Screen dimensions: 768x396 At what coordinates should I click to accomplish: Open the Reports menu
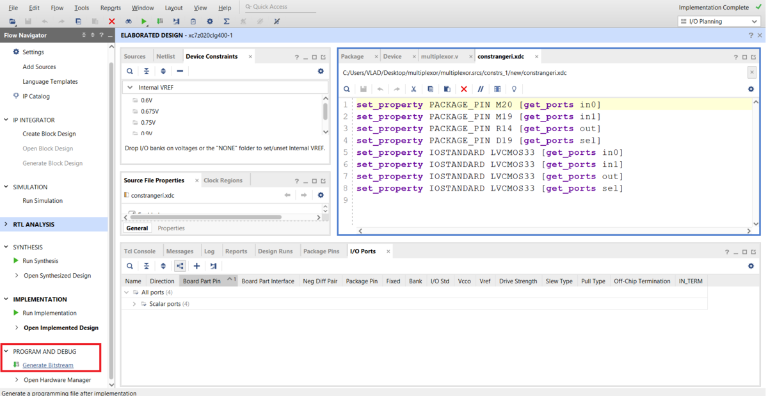point(110,8)
